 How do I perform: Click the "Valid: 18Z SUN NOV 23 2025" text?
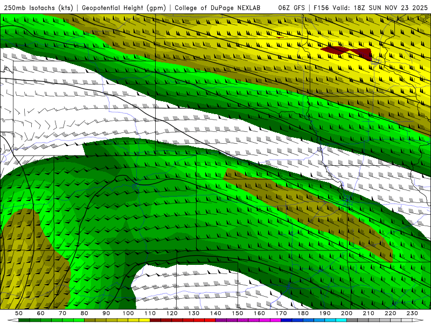click(380, 8)
